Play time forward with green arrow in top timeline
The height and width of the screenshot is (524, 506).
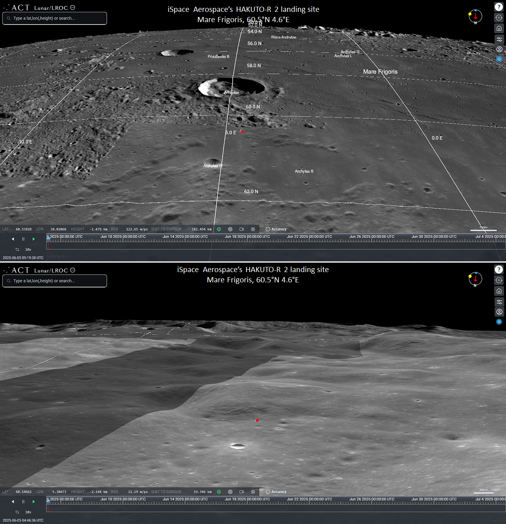point(34,239)
